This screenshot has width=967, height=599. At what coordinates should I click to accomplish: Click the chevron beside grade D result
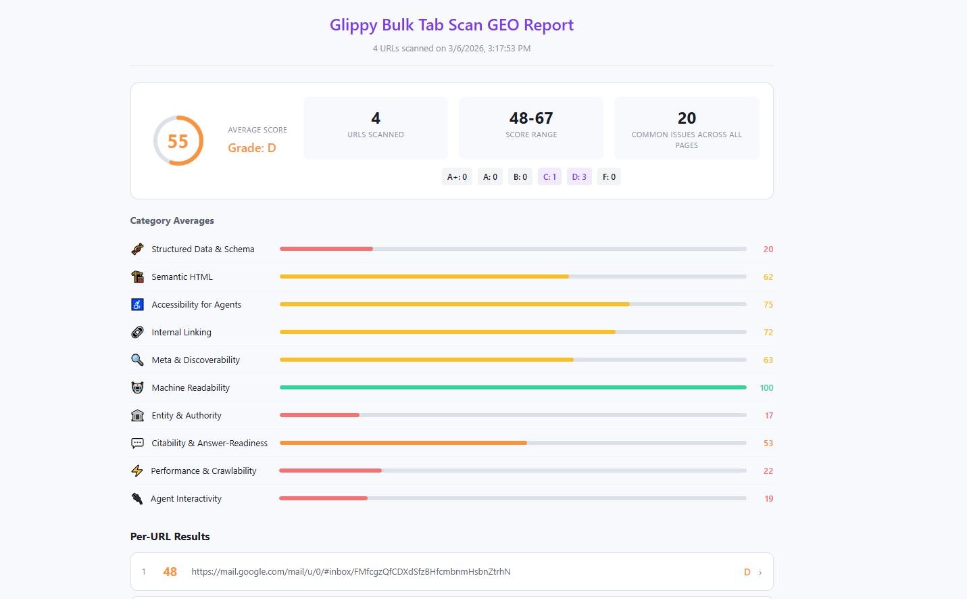[x=758, y=572]
